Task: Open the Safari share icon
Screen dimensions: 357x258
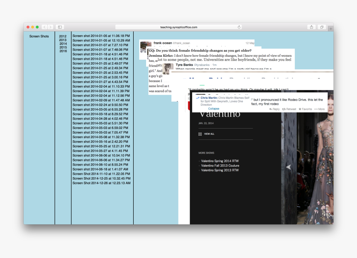Action: [x=312, y=27]
